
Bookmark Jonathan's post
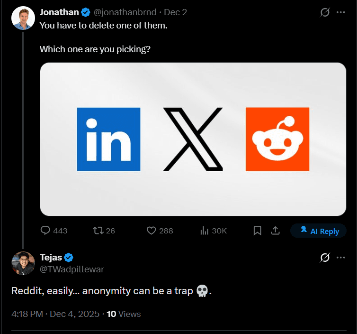point(258,231)
